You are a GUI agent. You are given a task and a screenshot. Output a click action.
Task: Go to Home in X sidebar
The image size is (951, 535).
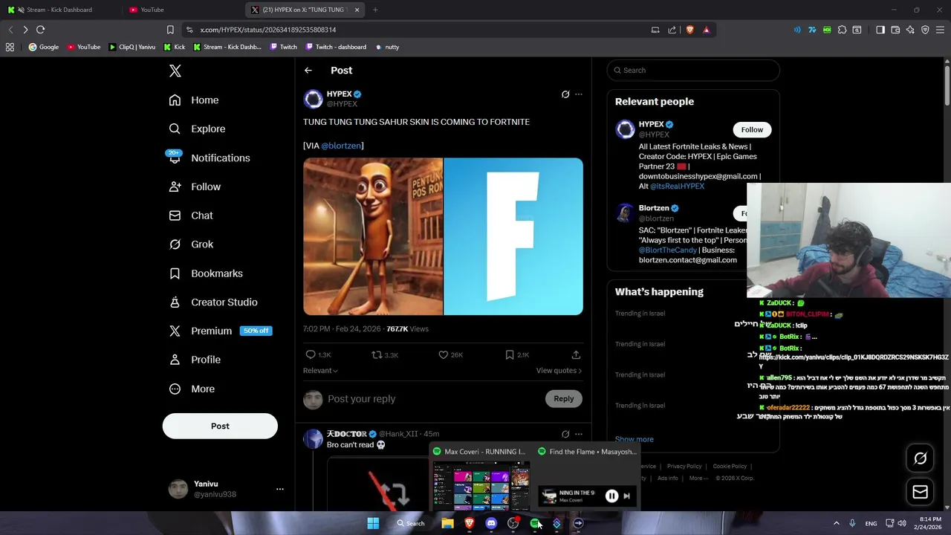194,100
